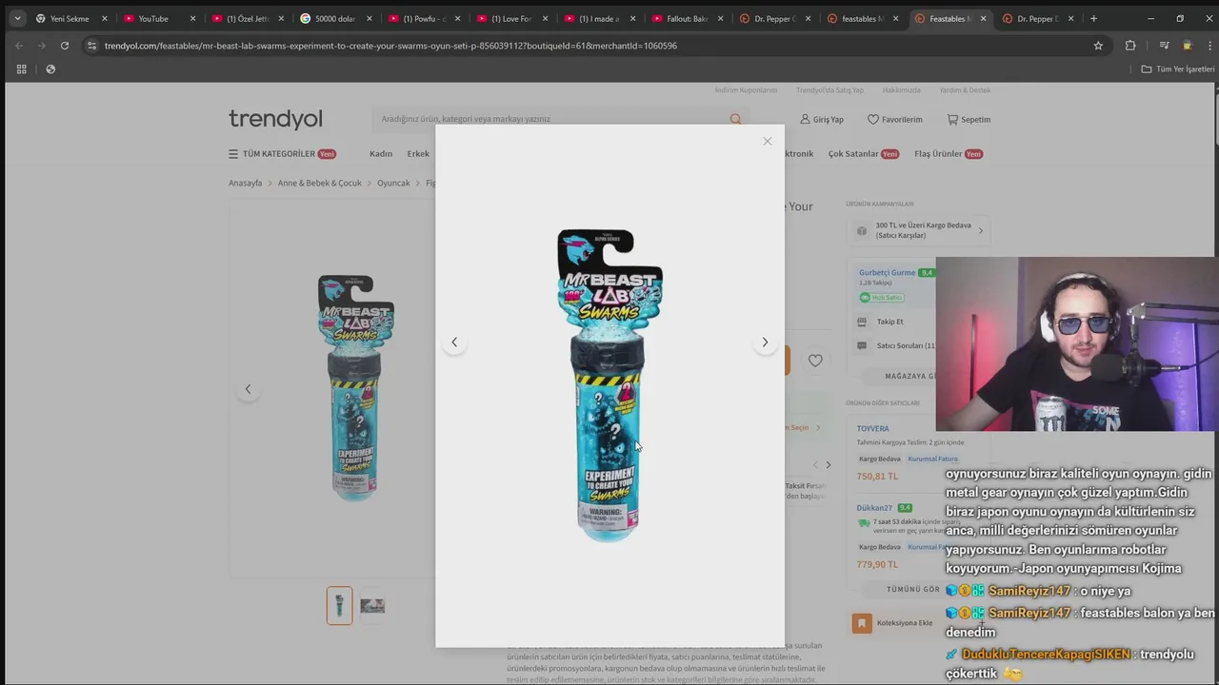This screenshot has height=685, width=1219.
Task: Bookmark this page with star icon
Action: tap(1098, 46)
